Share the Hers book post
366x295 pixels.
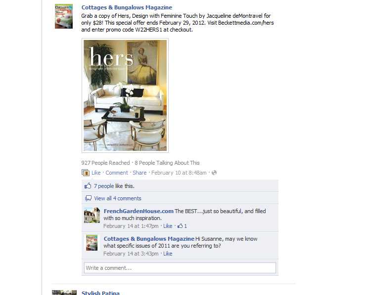click(139, 173)
